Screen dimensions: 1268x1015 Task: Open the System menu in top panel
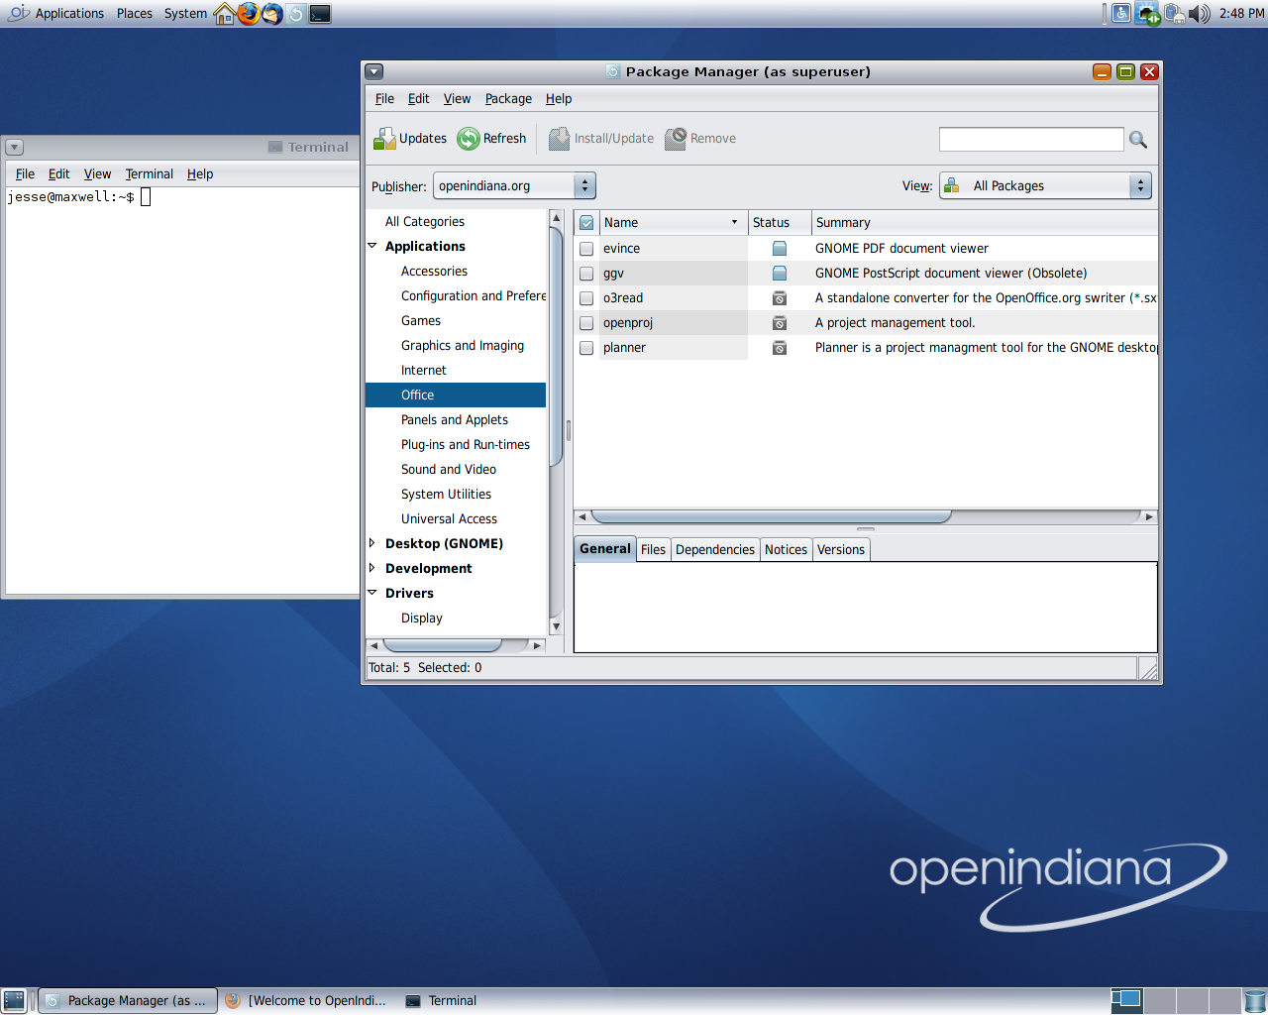185,14
